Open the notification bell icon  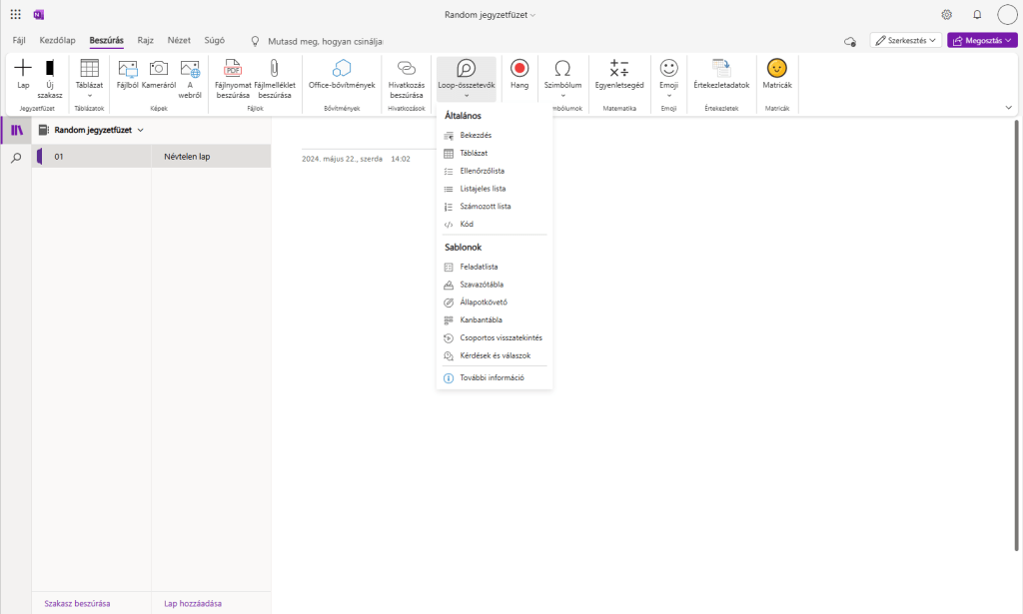click(977, 15)
